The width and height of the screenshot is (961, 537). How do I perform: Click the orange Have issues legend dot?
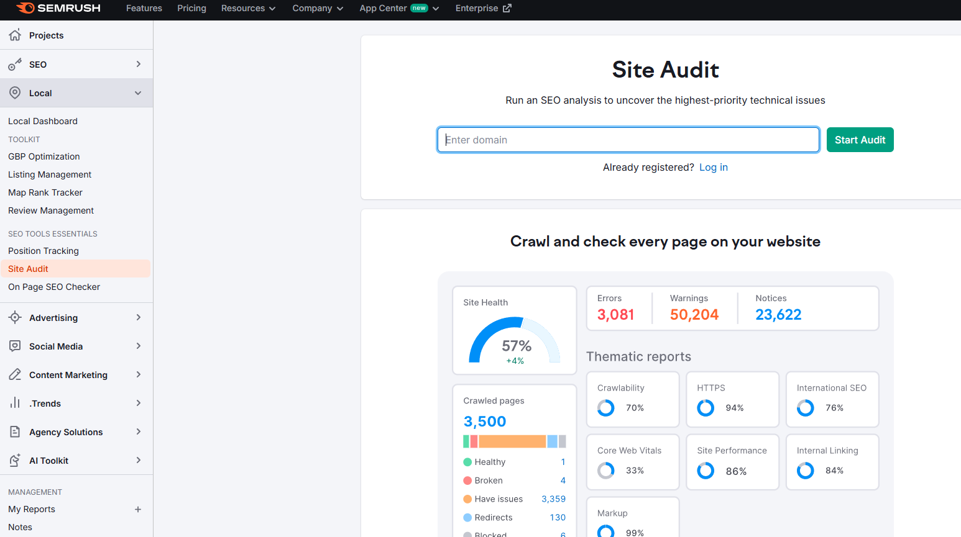click(x=467, y=499)
